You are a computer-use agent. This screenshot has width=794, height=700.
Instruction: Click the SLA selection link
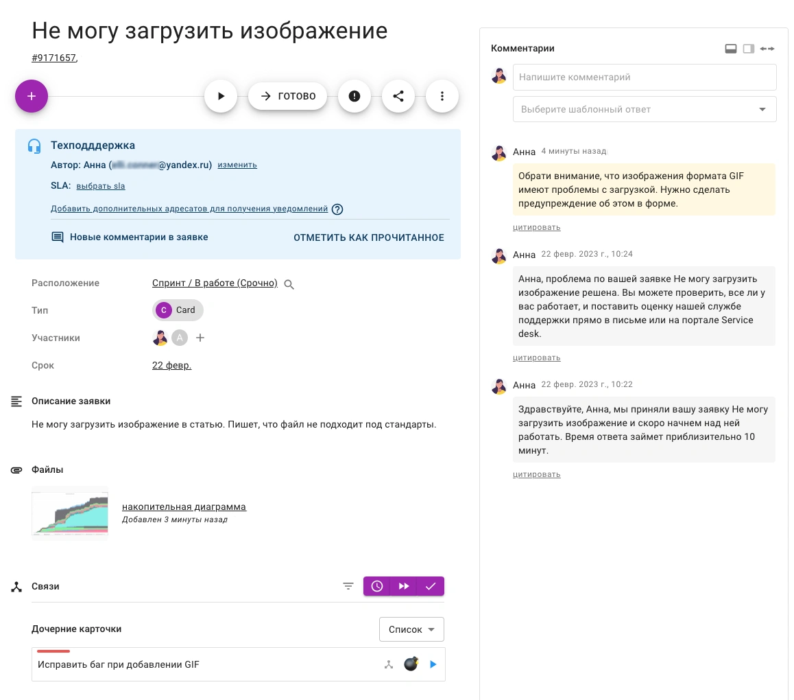[101, 186]
